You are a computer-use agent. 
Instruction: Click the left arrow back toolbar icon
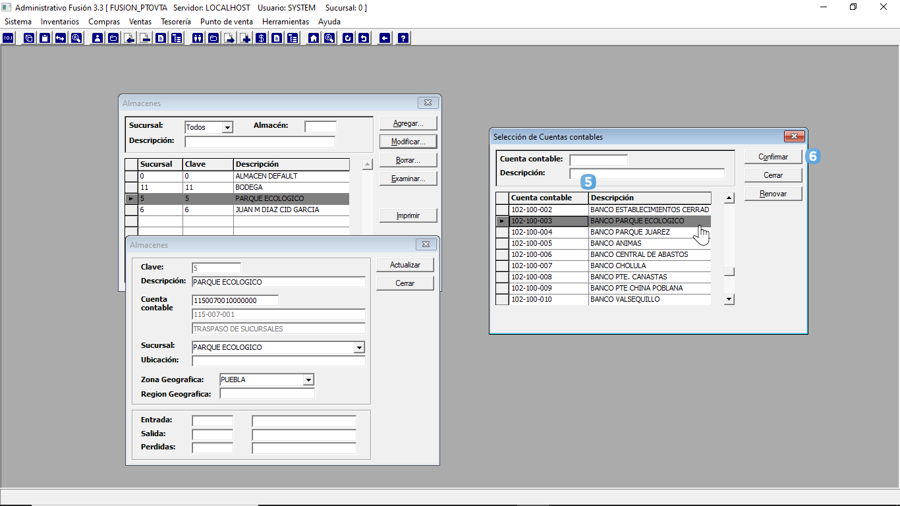385,38
